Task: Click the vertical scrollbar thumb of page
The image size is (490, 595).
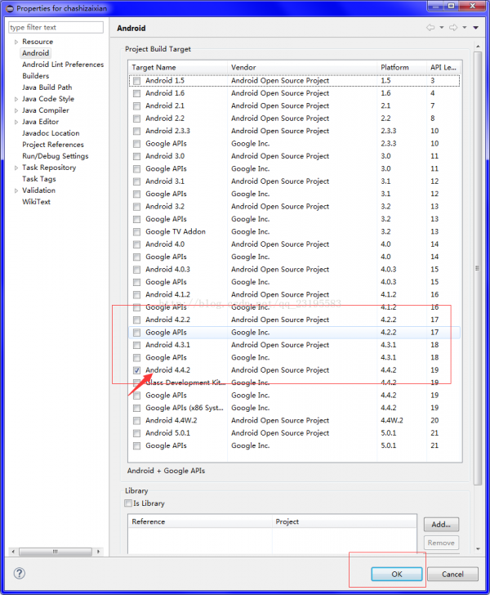Action: 478,268
